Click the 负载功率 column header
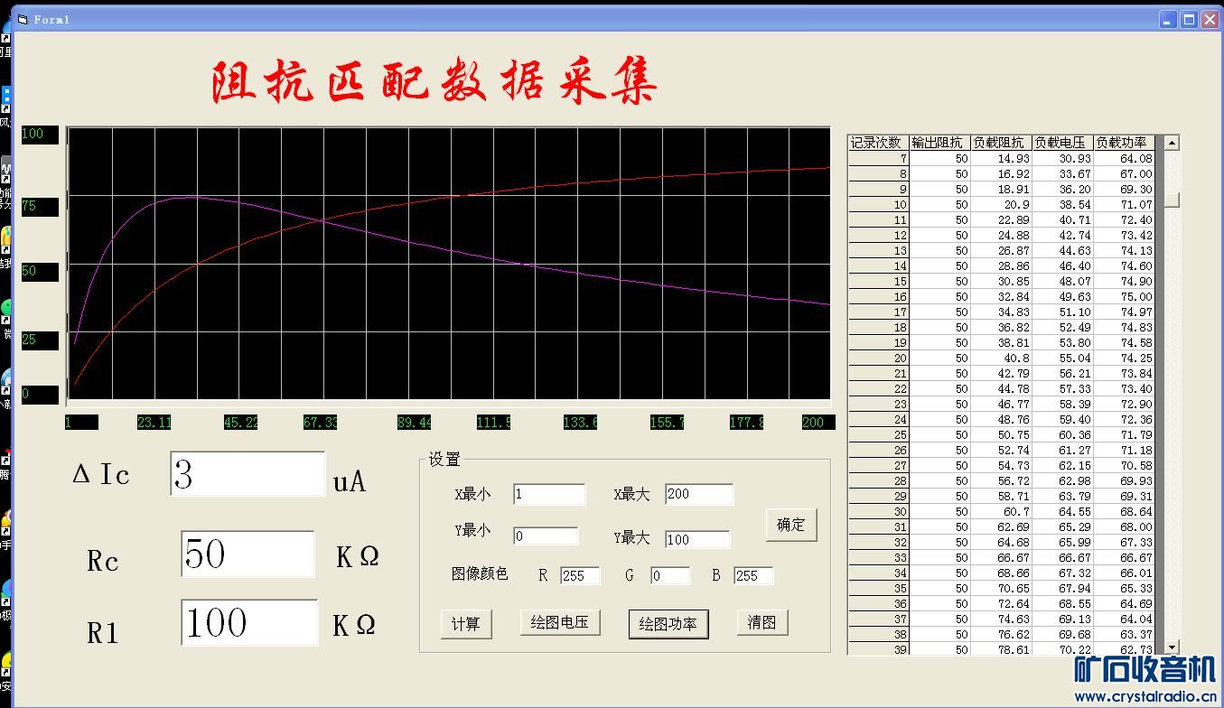Image resolution: width=1224 pixels, height=708 pixels. click(1124, 143)
